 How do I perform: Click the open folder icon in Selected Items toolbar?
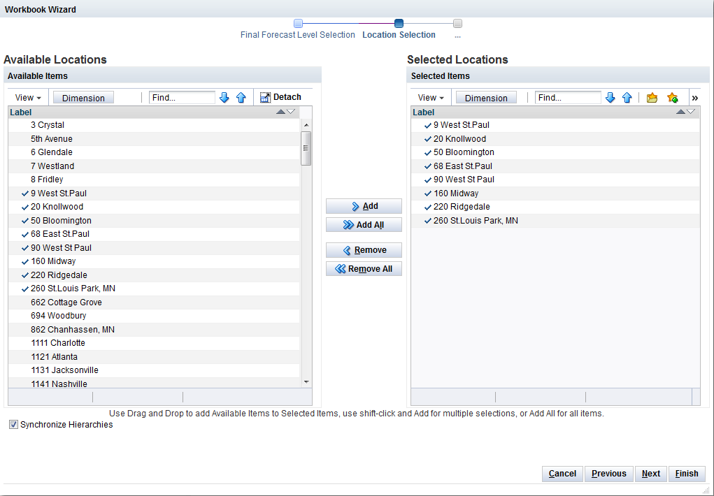[652, 97]
